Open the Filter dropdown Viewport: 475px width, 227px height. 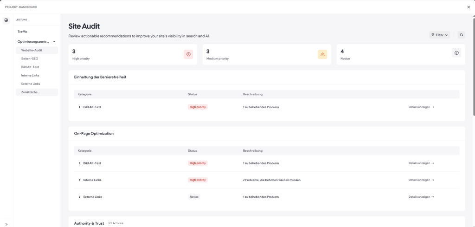(440, 35)
